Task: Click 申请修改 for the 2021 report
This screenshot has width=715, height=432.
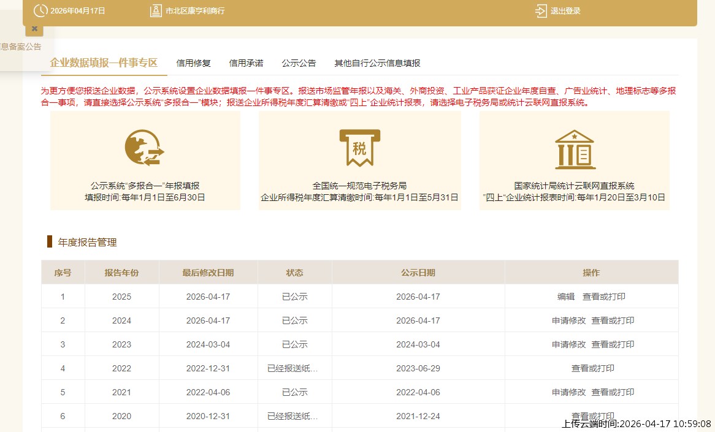Action: coord(568,392)
